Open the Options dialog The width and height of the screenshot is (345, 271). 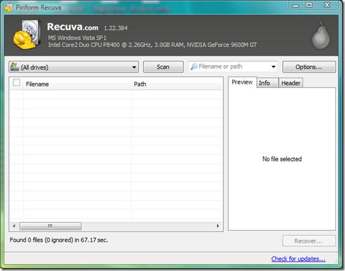click(309, 66)
